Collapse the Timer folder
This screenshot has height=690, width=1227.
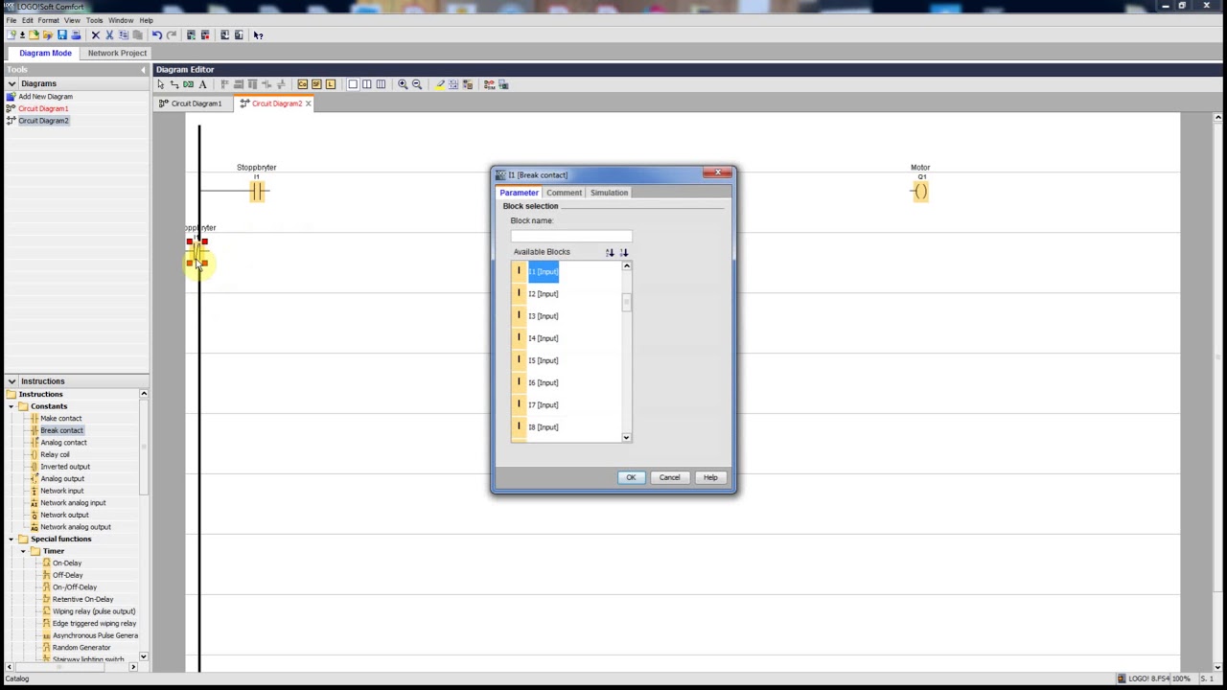tap(23, 551)
